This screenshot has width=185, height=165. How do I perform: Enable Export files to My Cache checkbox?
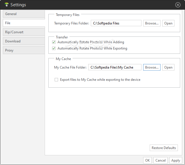[x=56, y=80]
